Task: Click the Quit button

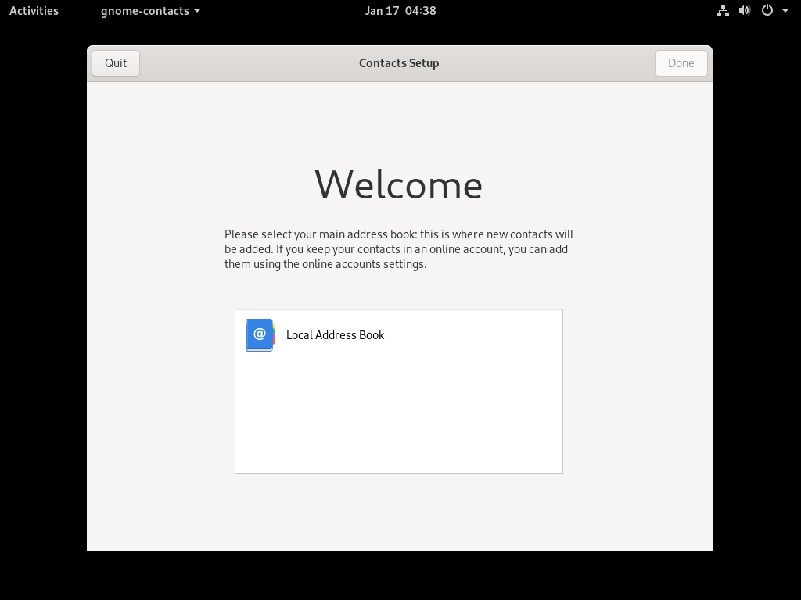Action: click(x=116, y=63)
